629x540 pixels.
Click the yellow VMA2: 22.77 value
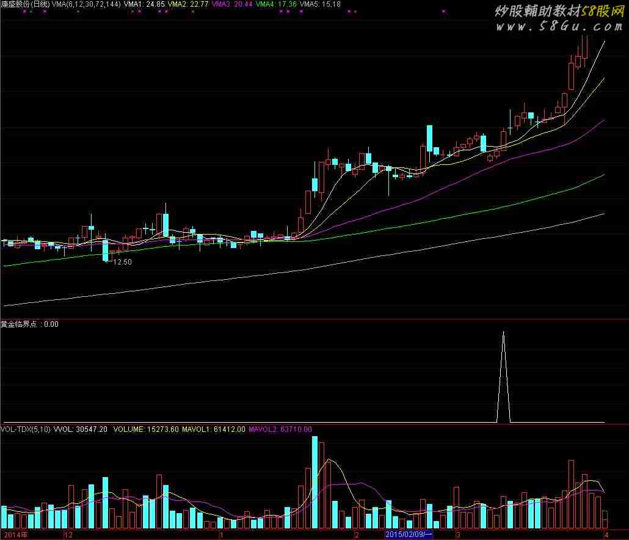[x=188, y=4]
